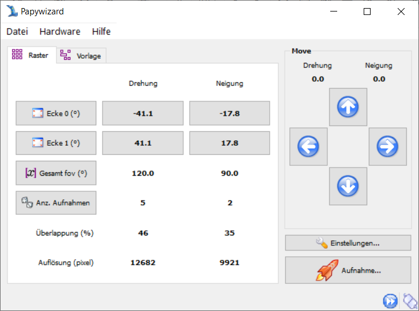Click the Ecke 0 Neigung value -17.8

tap(229, 113)
